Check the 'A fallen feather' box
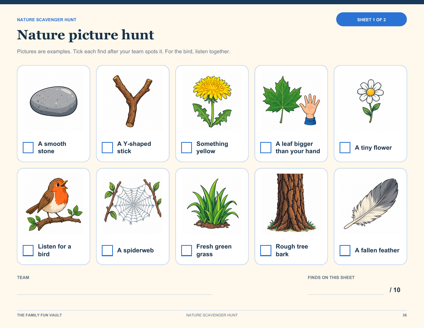424x328 pixels. (345, 250)
